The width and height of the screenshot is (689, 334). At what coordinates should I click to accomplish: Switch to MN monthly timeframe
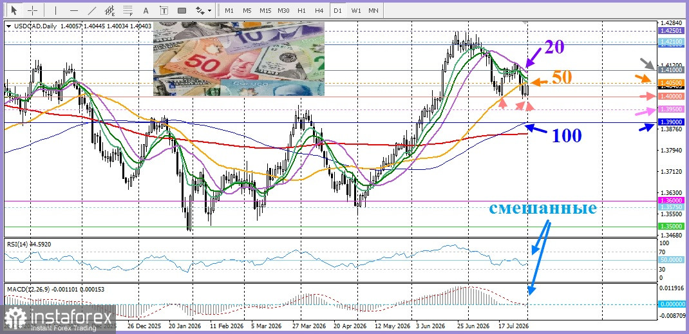point(373,10)
